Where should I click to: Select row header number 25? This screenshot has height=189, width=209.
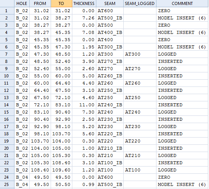click(7, 184)
